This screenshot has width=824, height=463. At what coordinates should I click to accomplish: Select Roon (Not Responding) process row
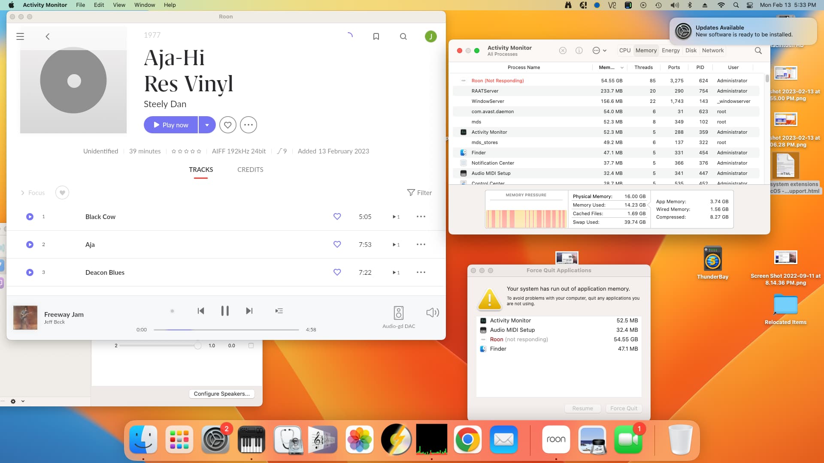click(606, 81)
